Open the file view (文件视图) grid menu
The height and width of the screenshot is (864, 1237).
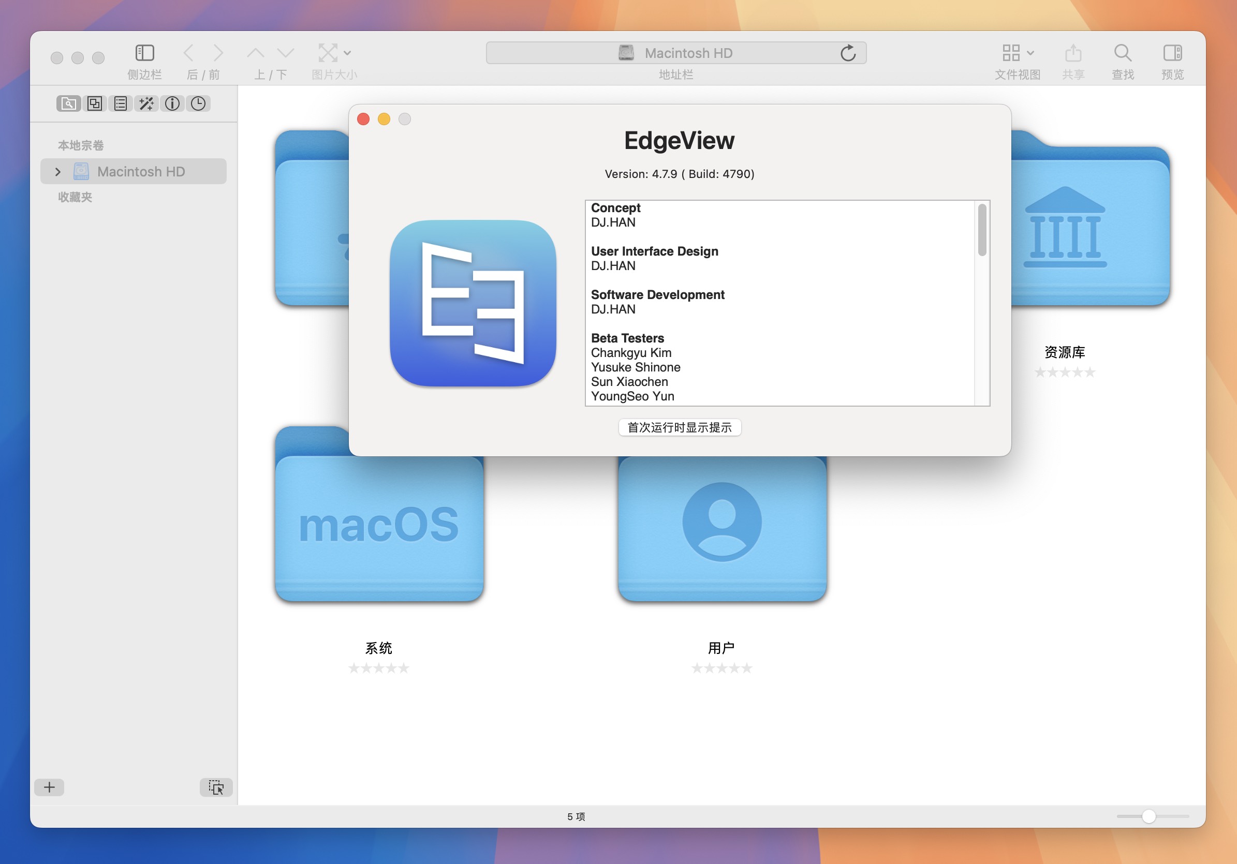pyautogui.click(x=1018, y=53)
